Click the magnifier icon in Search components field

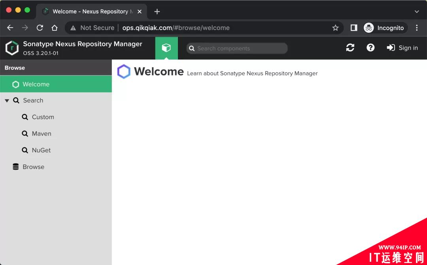click(192, 49)
